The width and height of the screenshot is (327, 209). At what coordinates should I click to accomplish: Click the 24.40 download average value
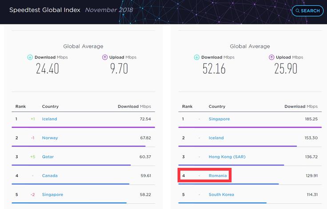coord(48,69)
